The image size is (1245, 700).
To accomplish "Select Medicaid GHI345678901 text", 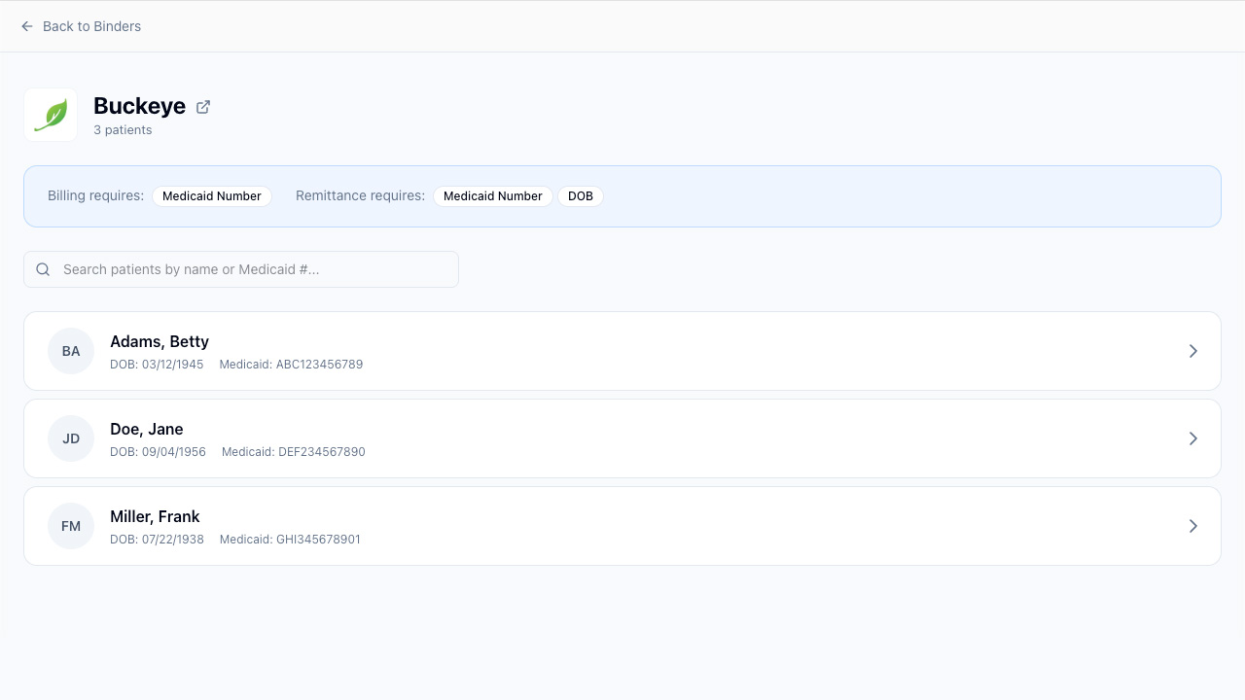I will click(x=290, y=540).
